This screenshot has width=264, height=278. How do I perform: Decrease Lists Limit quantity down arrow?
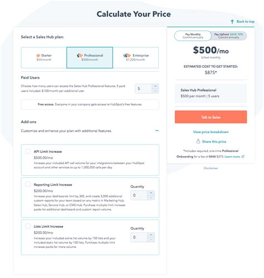coord(151,240)
